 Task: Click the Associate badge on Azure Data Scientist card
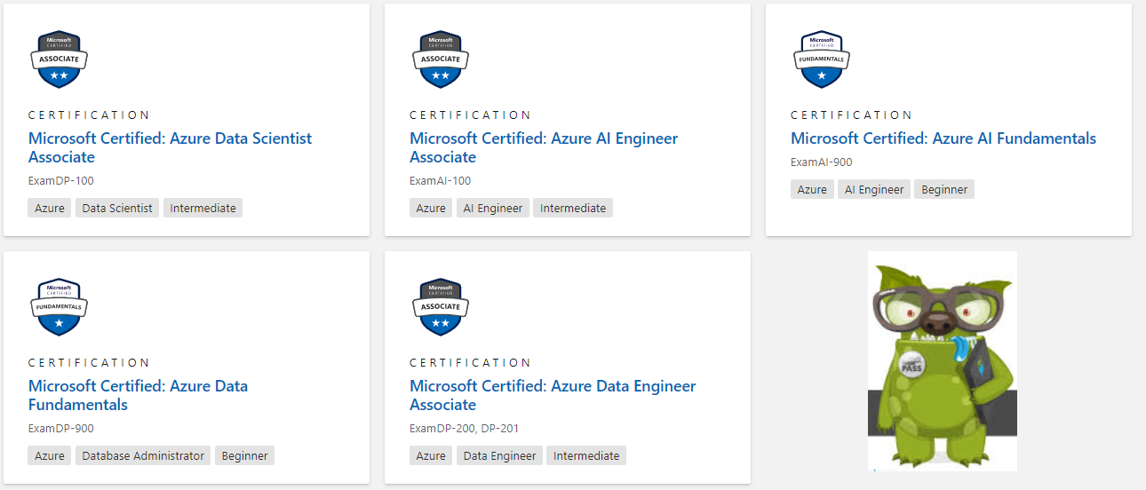click(60, 59)
